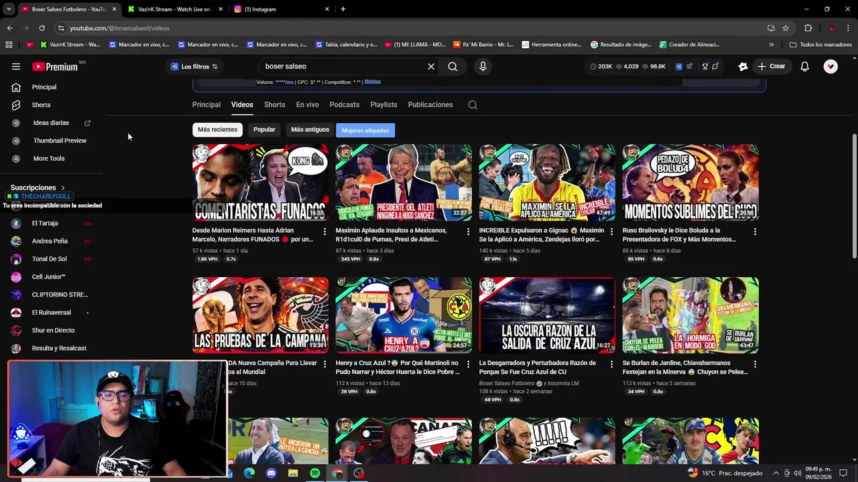Screen dimensions: 858x482
Task: Go to the YouTube Premium logo home
Action: (x=55, y=66)
